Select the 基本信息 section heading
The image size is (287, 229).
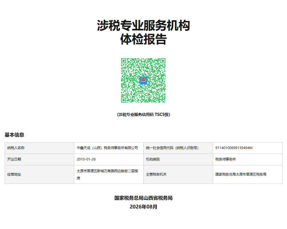[14, 135]
